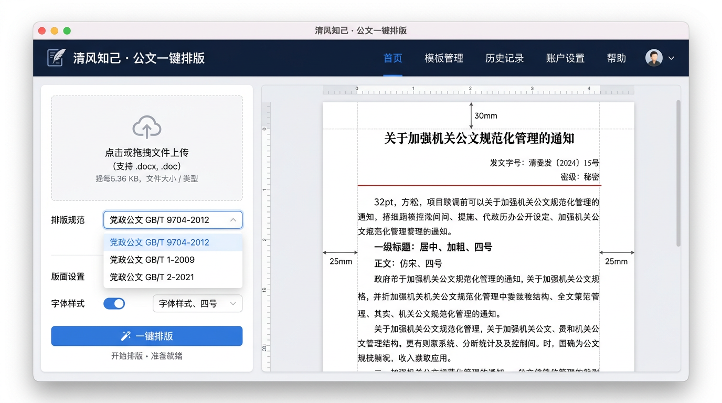Click the 版面设置 label
The image size is (722, 403).
[68, 277]
